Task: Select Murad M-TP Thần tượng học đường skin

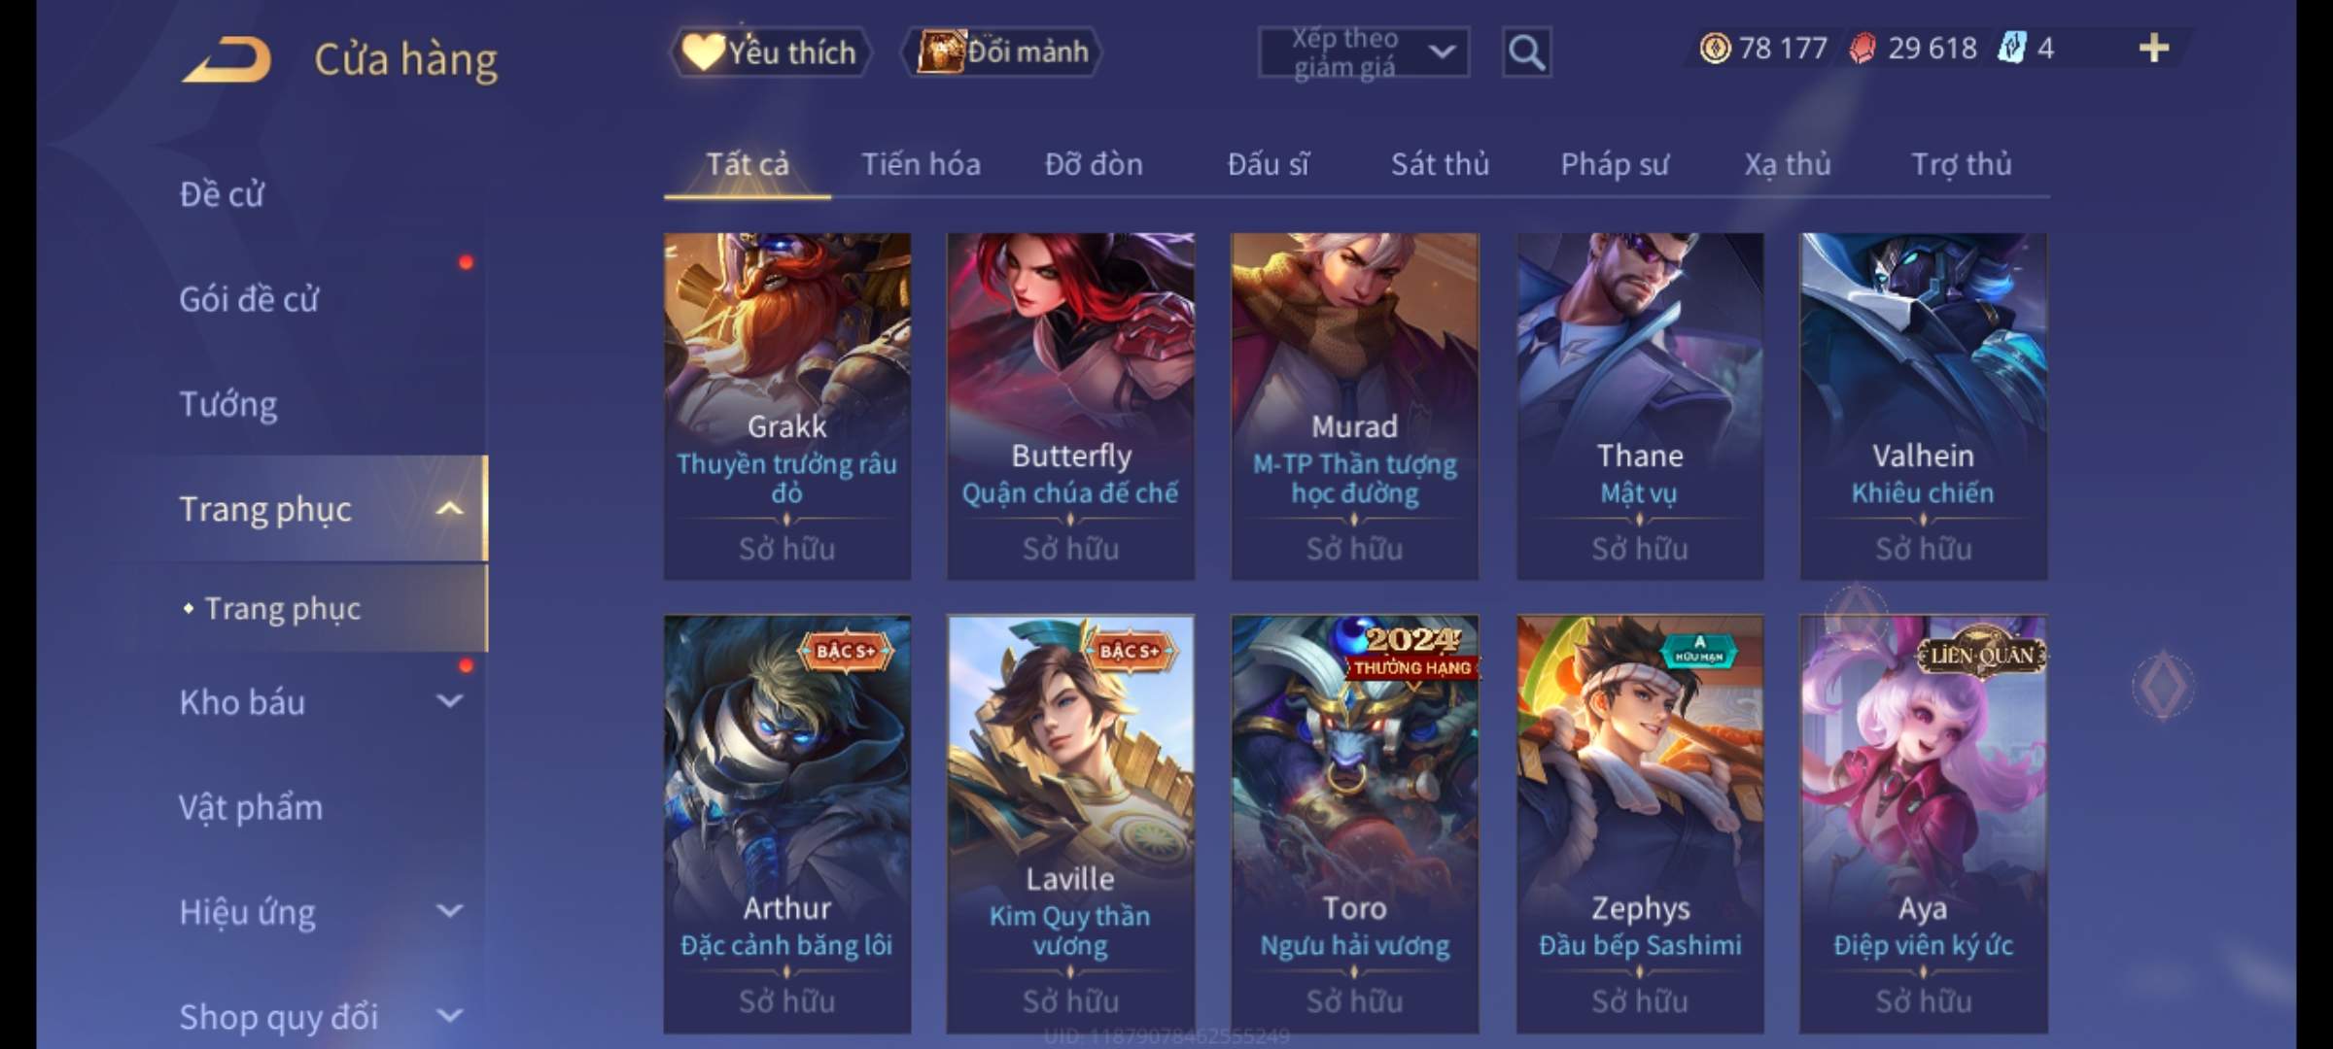Action: (1354, 406)
